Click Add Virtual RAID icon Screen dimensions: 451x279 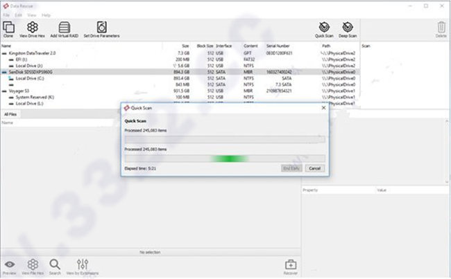point(64,27)
